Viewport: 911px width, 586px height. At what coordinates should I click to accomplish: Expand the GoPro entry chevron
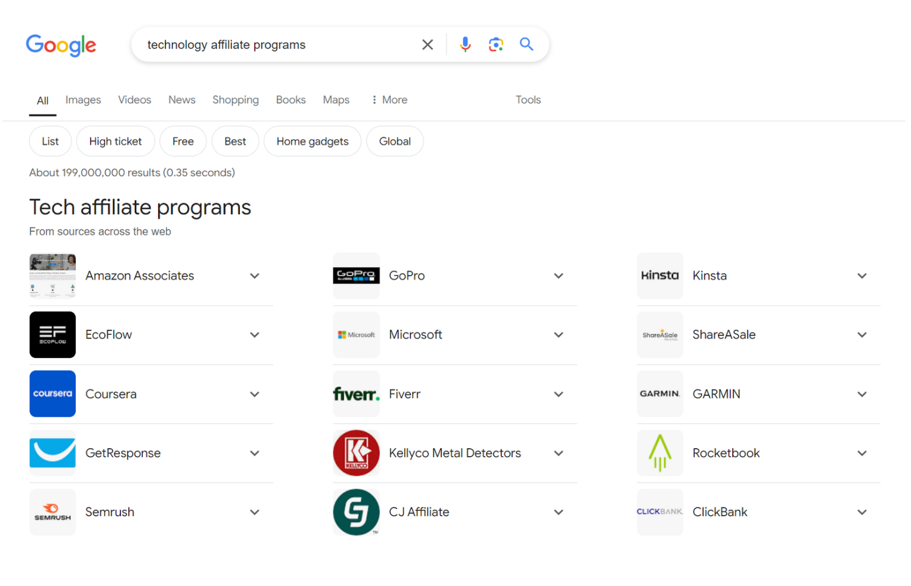[x=558, y=276]
